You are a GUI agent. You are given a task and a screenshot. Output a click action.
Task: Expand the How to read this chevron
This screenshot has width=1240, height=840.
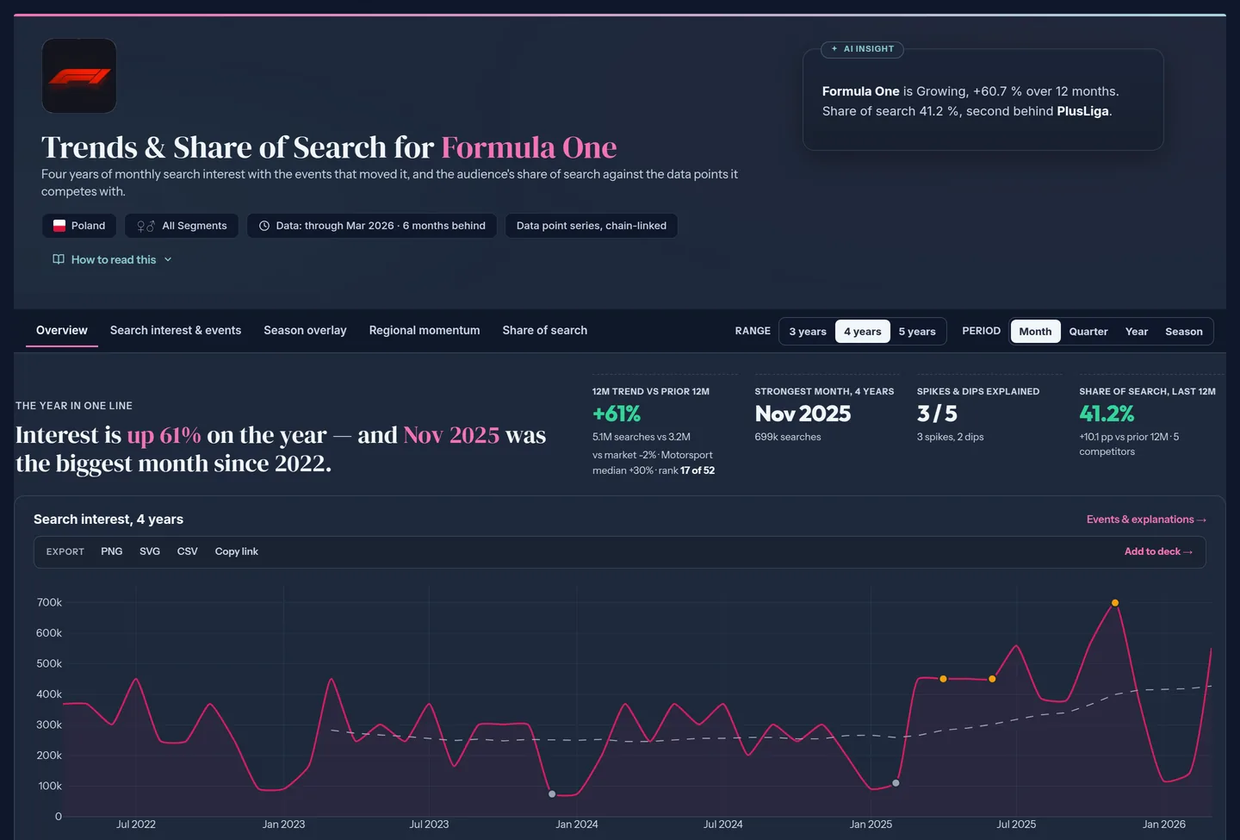click(168, 259)
